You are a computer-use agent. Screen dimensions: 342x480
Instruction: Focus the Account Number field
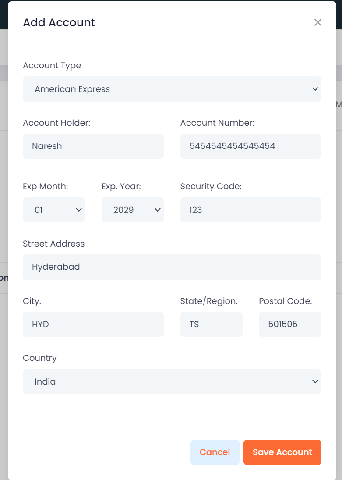click(x=251, y=146)
